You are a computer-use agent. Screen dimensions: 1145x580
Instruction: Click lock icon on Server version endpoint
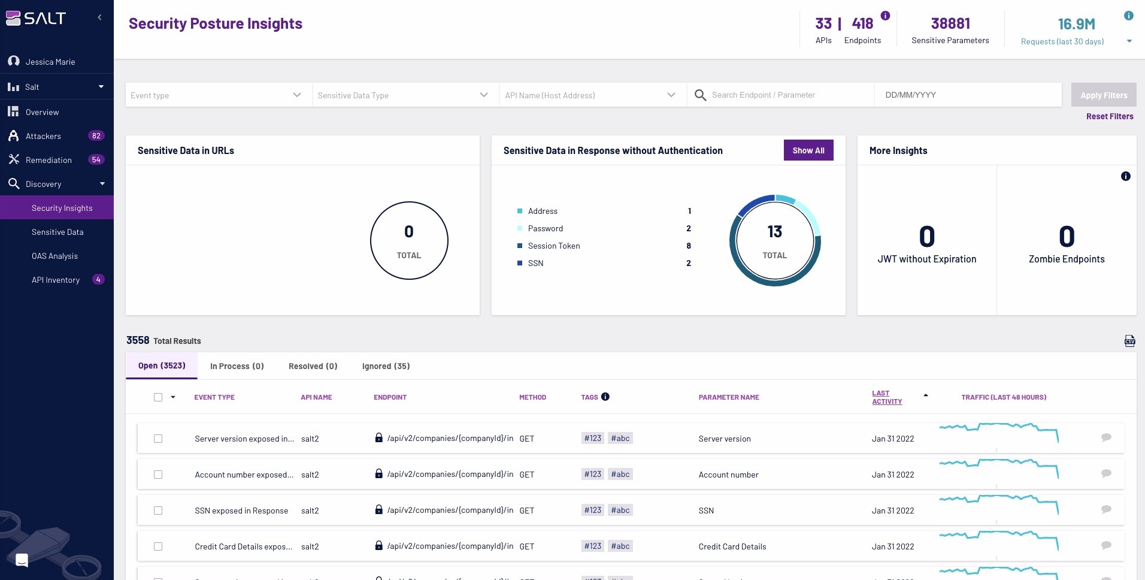[x=378, y=437]
